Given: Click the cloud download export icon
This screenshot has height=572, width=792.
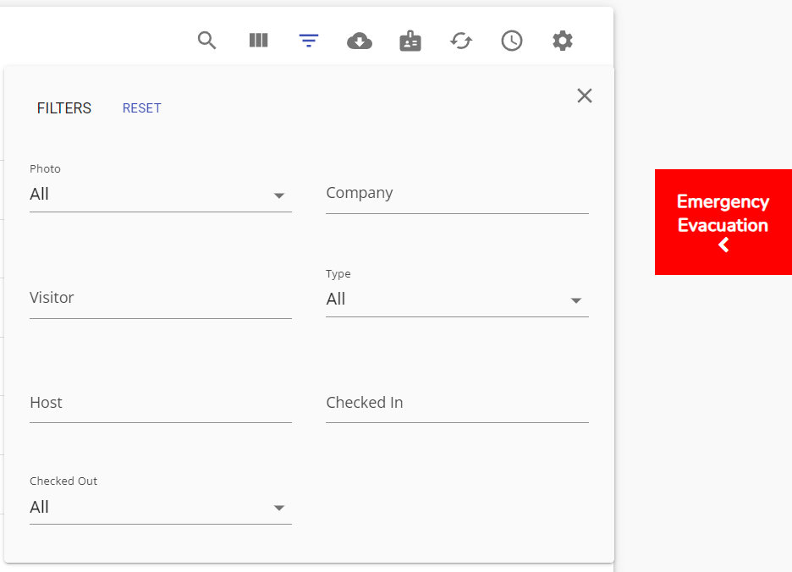Looking at the screenshot, I should tap(359, 40).
